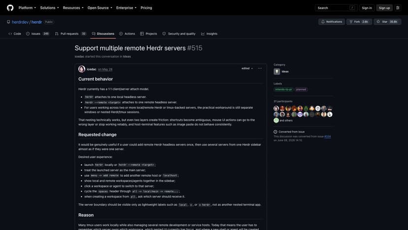Open the herddev owner link
The height and width of the screenshot is (230, 408).
click(x=20, y=22)
